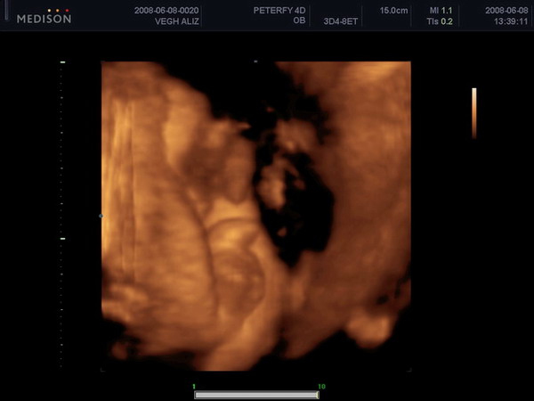Click the top bright tick on depth scale

(x=62, y=64)
